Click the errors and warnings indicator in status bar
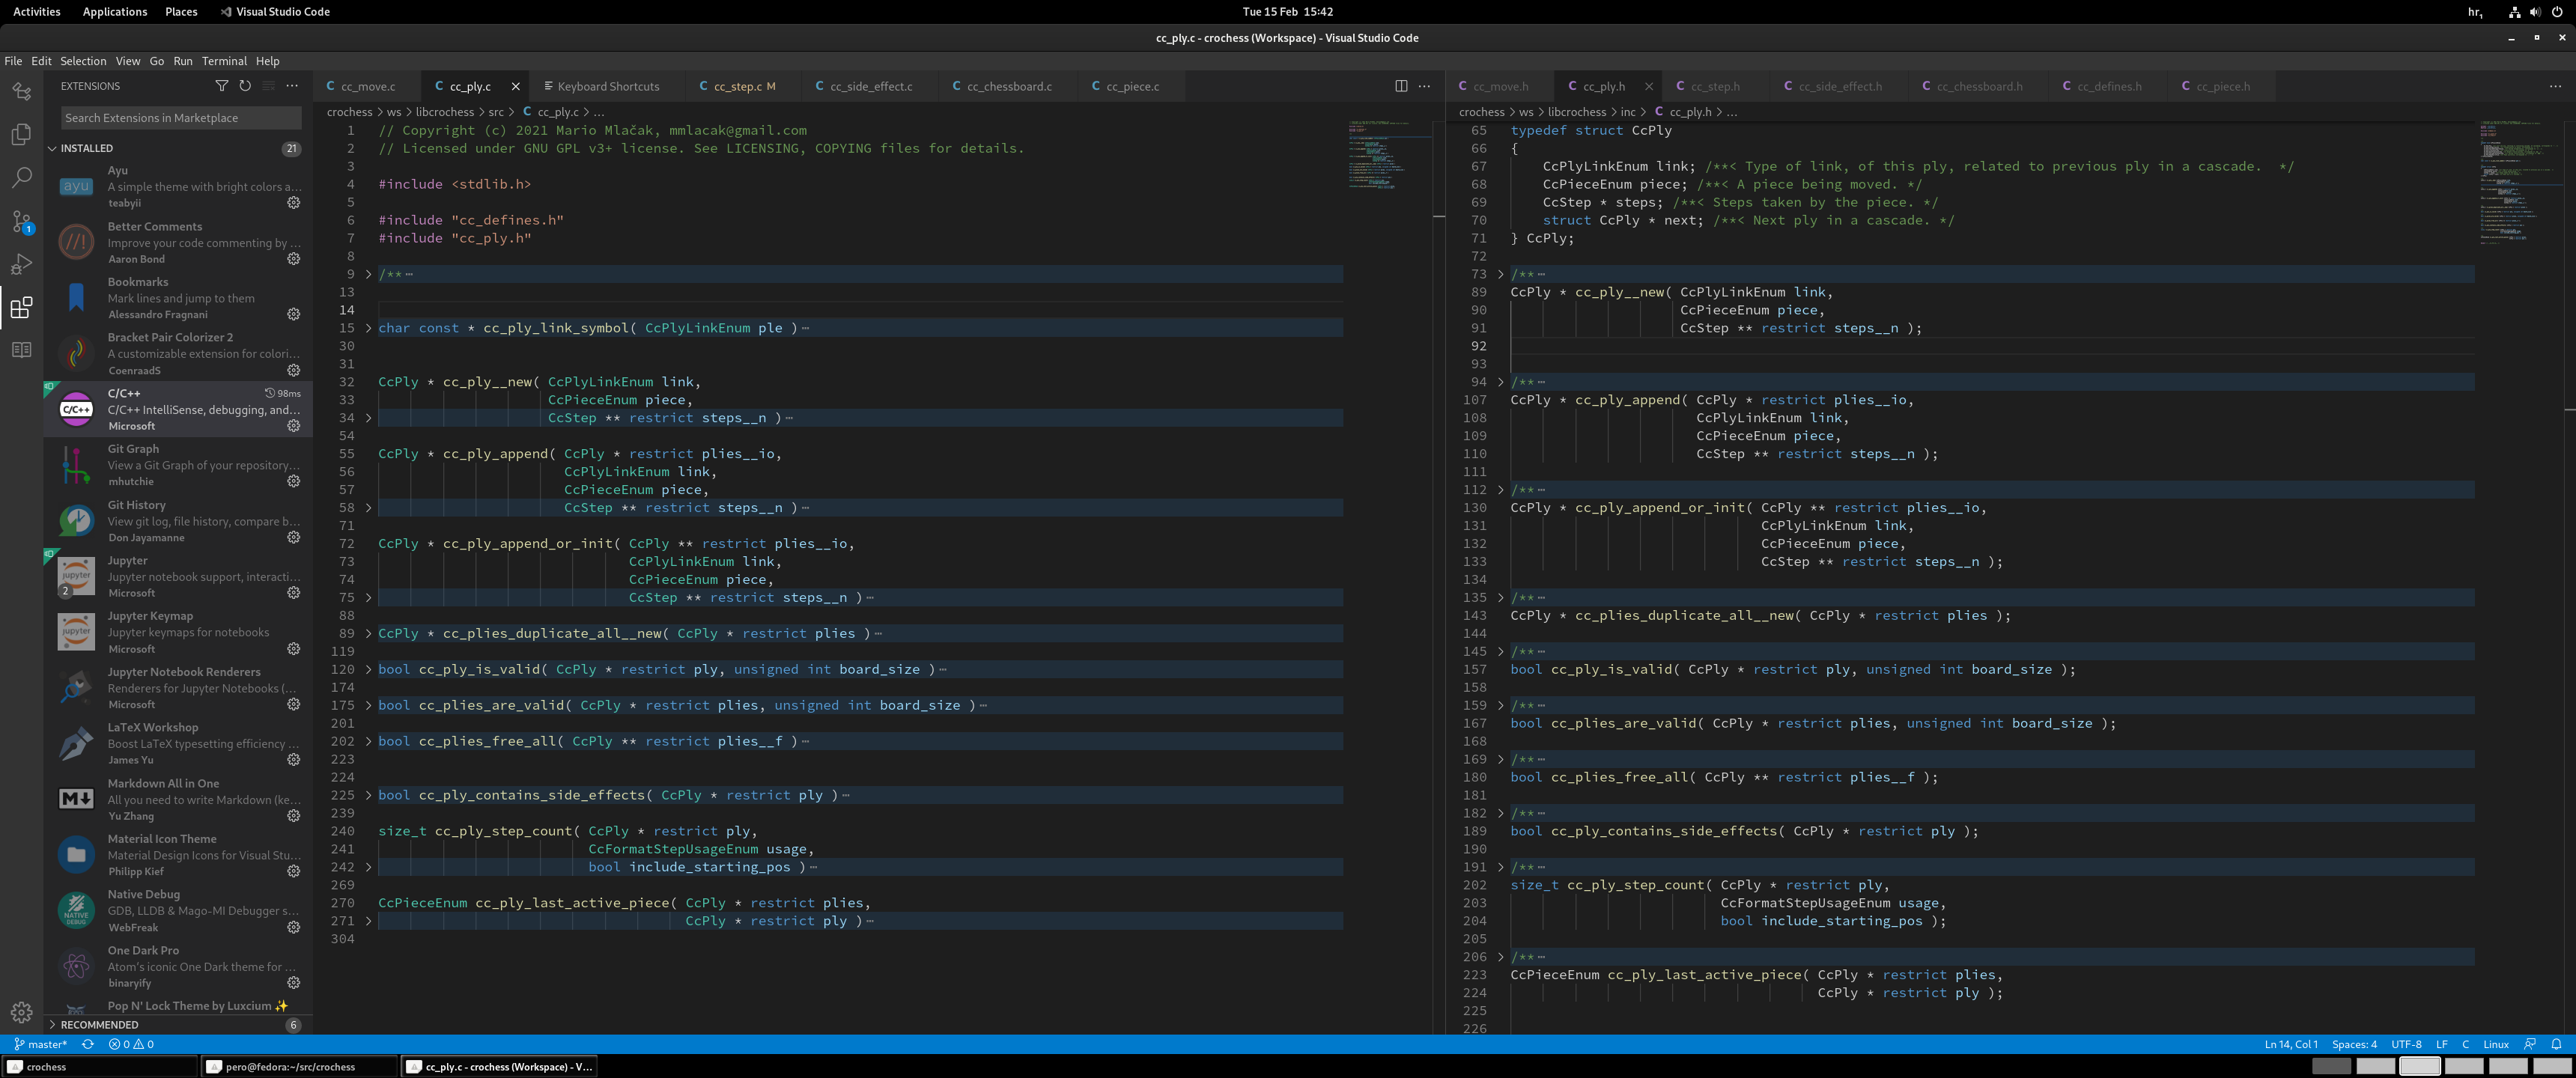The image size is (2576, 1078). 133,1044
